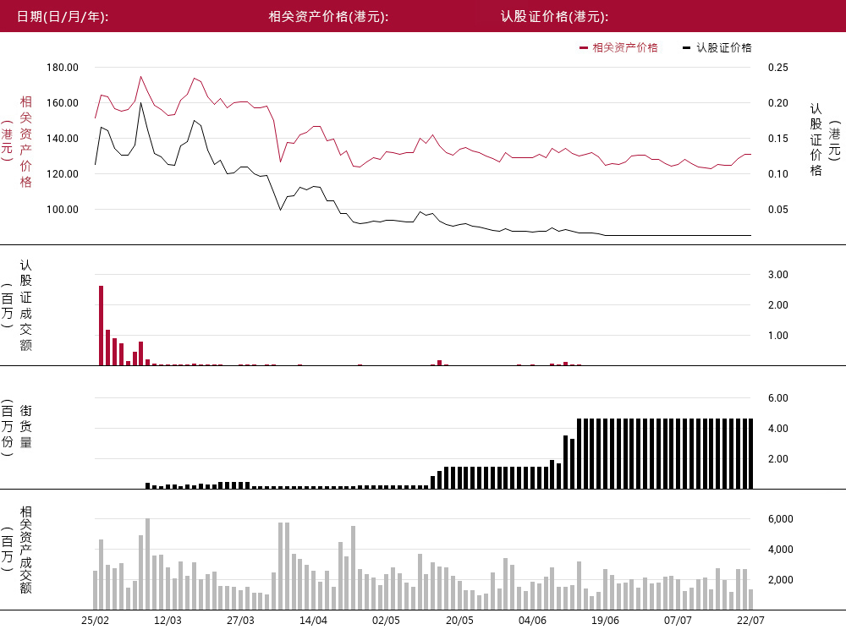Click the tallest gray underlying turnover bar
Image resolution: width=846 pixels, height=635 pixels.
pos(148,564)
